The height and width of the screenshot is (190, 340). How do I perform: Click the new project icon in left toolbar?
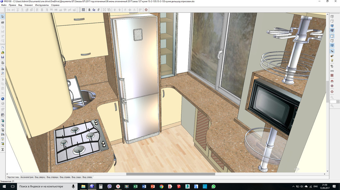tap(2, 48)
